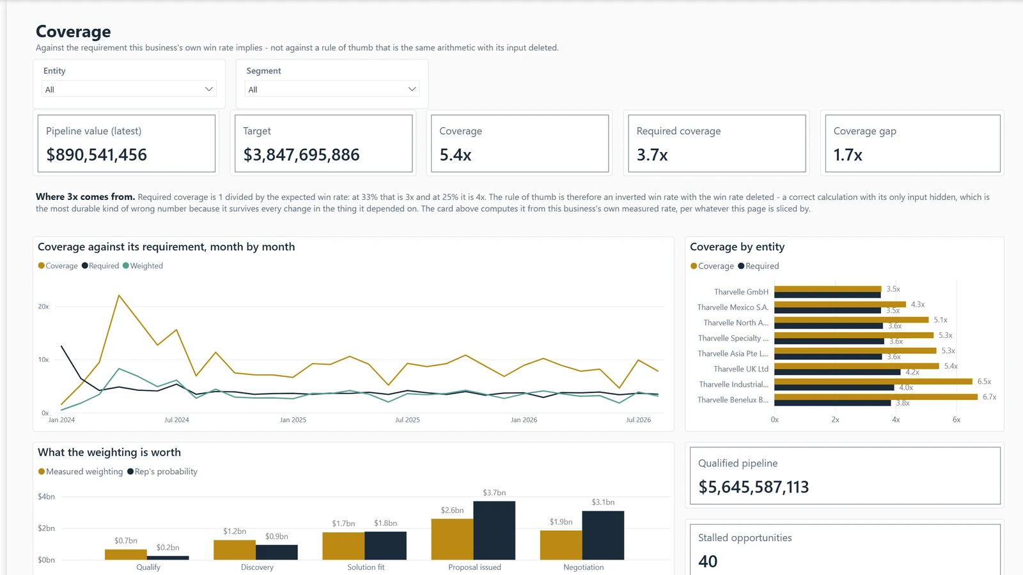This screenshot has height=575, width=1023.
Task: Click Required legend swatch in entity chart
Action: point(741,266)
